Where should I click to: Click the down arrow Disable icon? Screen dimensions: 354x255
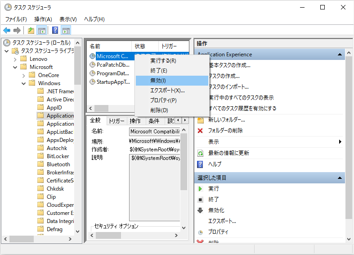click(x=200, y=210)
